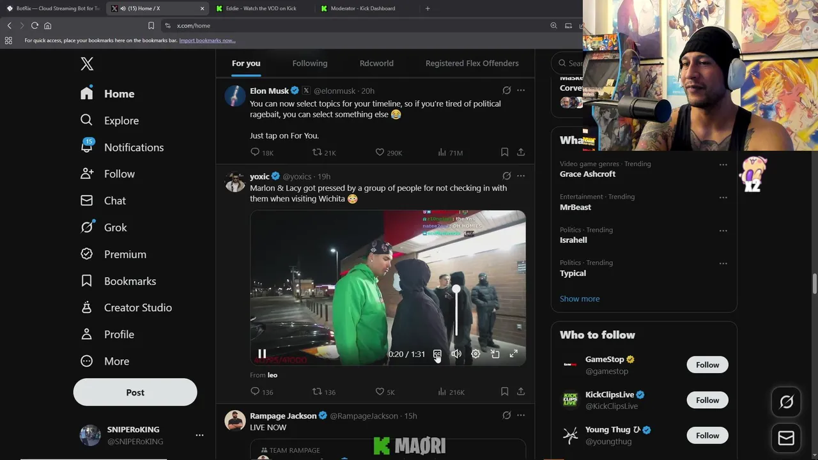Open options for Typical trend
Image resolution: width=818 pixels, height=460 pixels.
pyautogui.click(x=723, y=263)
